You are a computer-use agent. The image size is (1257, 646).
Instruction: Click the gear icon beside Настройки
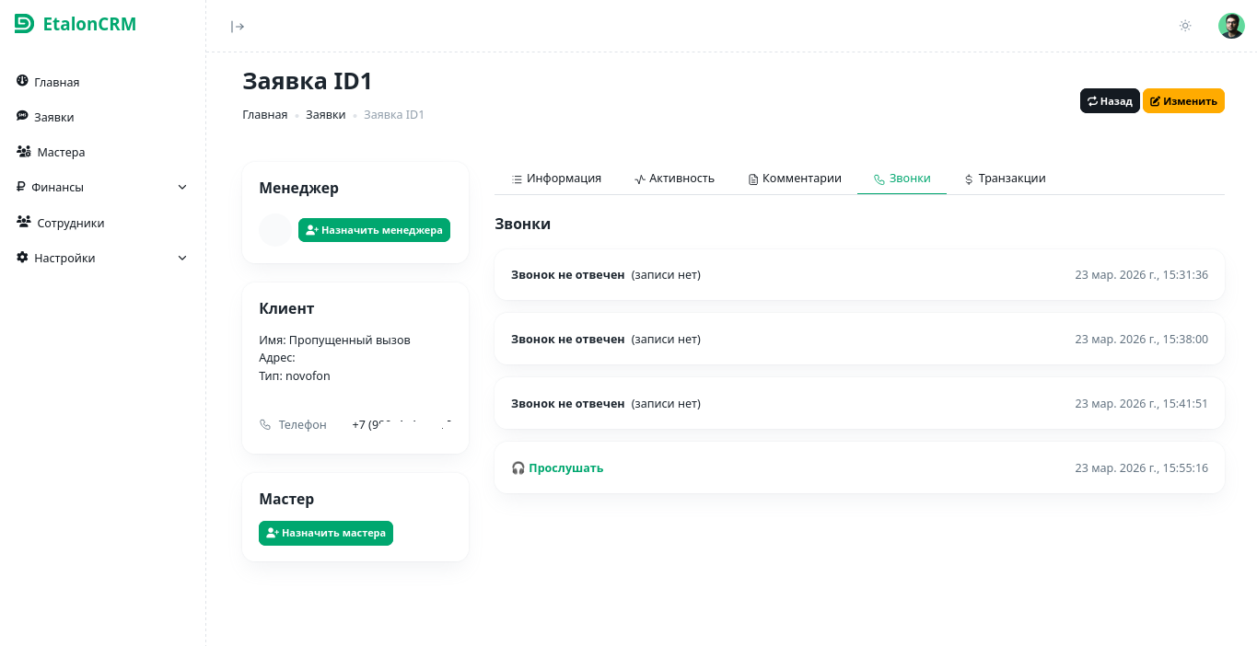coord(22,258)
